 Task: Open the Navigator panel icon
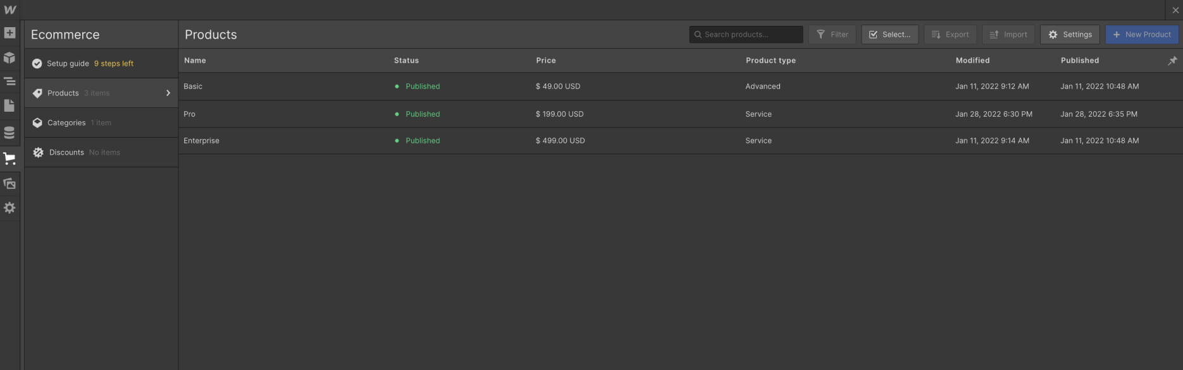(9, 81)
